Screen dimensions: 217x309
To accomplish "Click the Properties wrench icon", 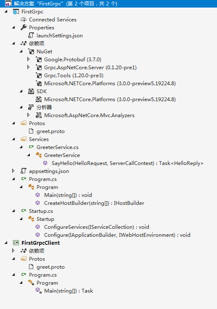I will coord(24,27).
